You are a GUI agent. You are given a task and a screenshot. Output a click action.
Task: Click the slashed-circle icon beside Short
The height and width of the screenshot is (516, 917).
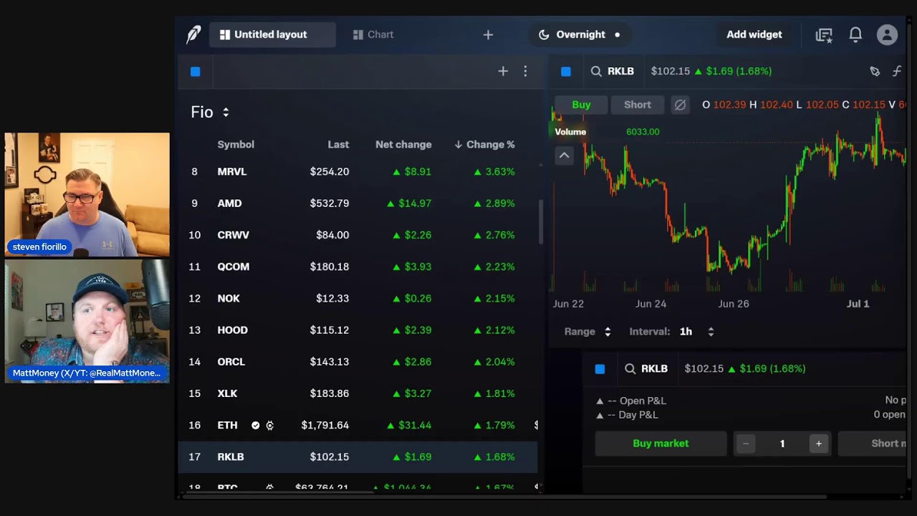[x=680, y=105]
